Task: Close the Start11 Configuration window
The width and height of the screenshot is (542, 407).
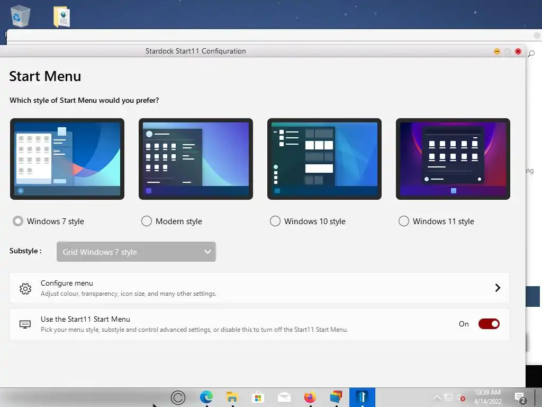Action: 518,51
